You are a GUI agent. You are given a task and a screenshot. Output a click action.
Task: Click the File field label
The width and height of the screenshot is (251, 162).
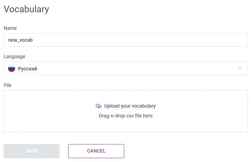click(8, 85)
